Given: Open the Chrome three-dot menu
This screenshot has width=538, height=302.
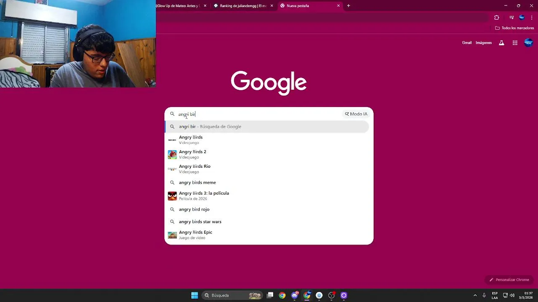Looking at the screenshot, I should click(532, 18).
